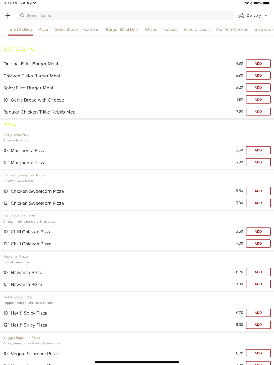Expand the Delivery dropdown chevron
274x365 pixels.
(266, 16)
